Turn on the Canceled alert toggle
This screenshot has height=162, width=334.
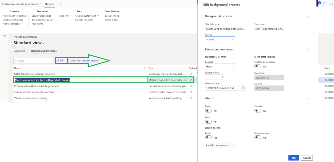pos(258,111)
